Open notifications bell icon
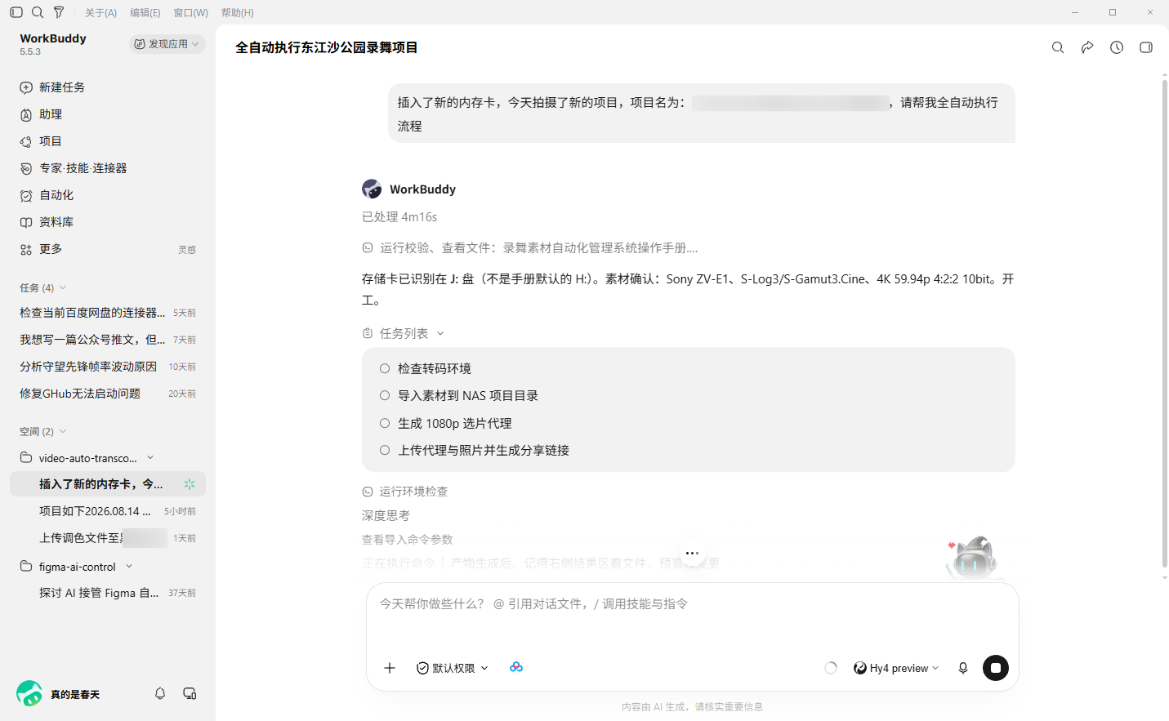Image resolution: width=1169 pixels, height=721 pixels. click(160, 693)
